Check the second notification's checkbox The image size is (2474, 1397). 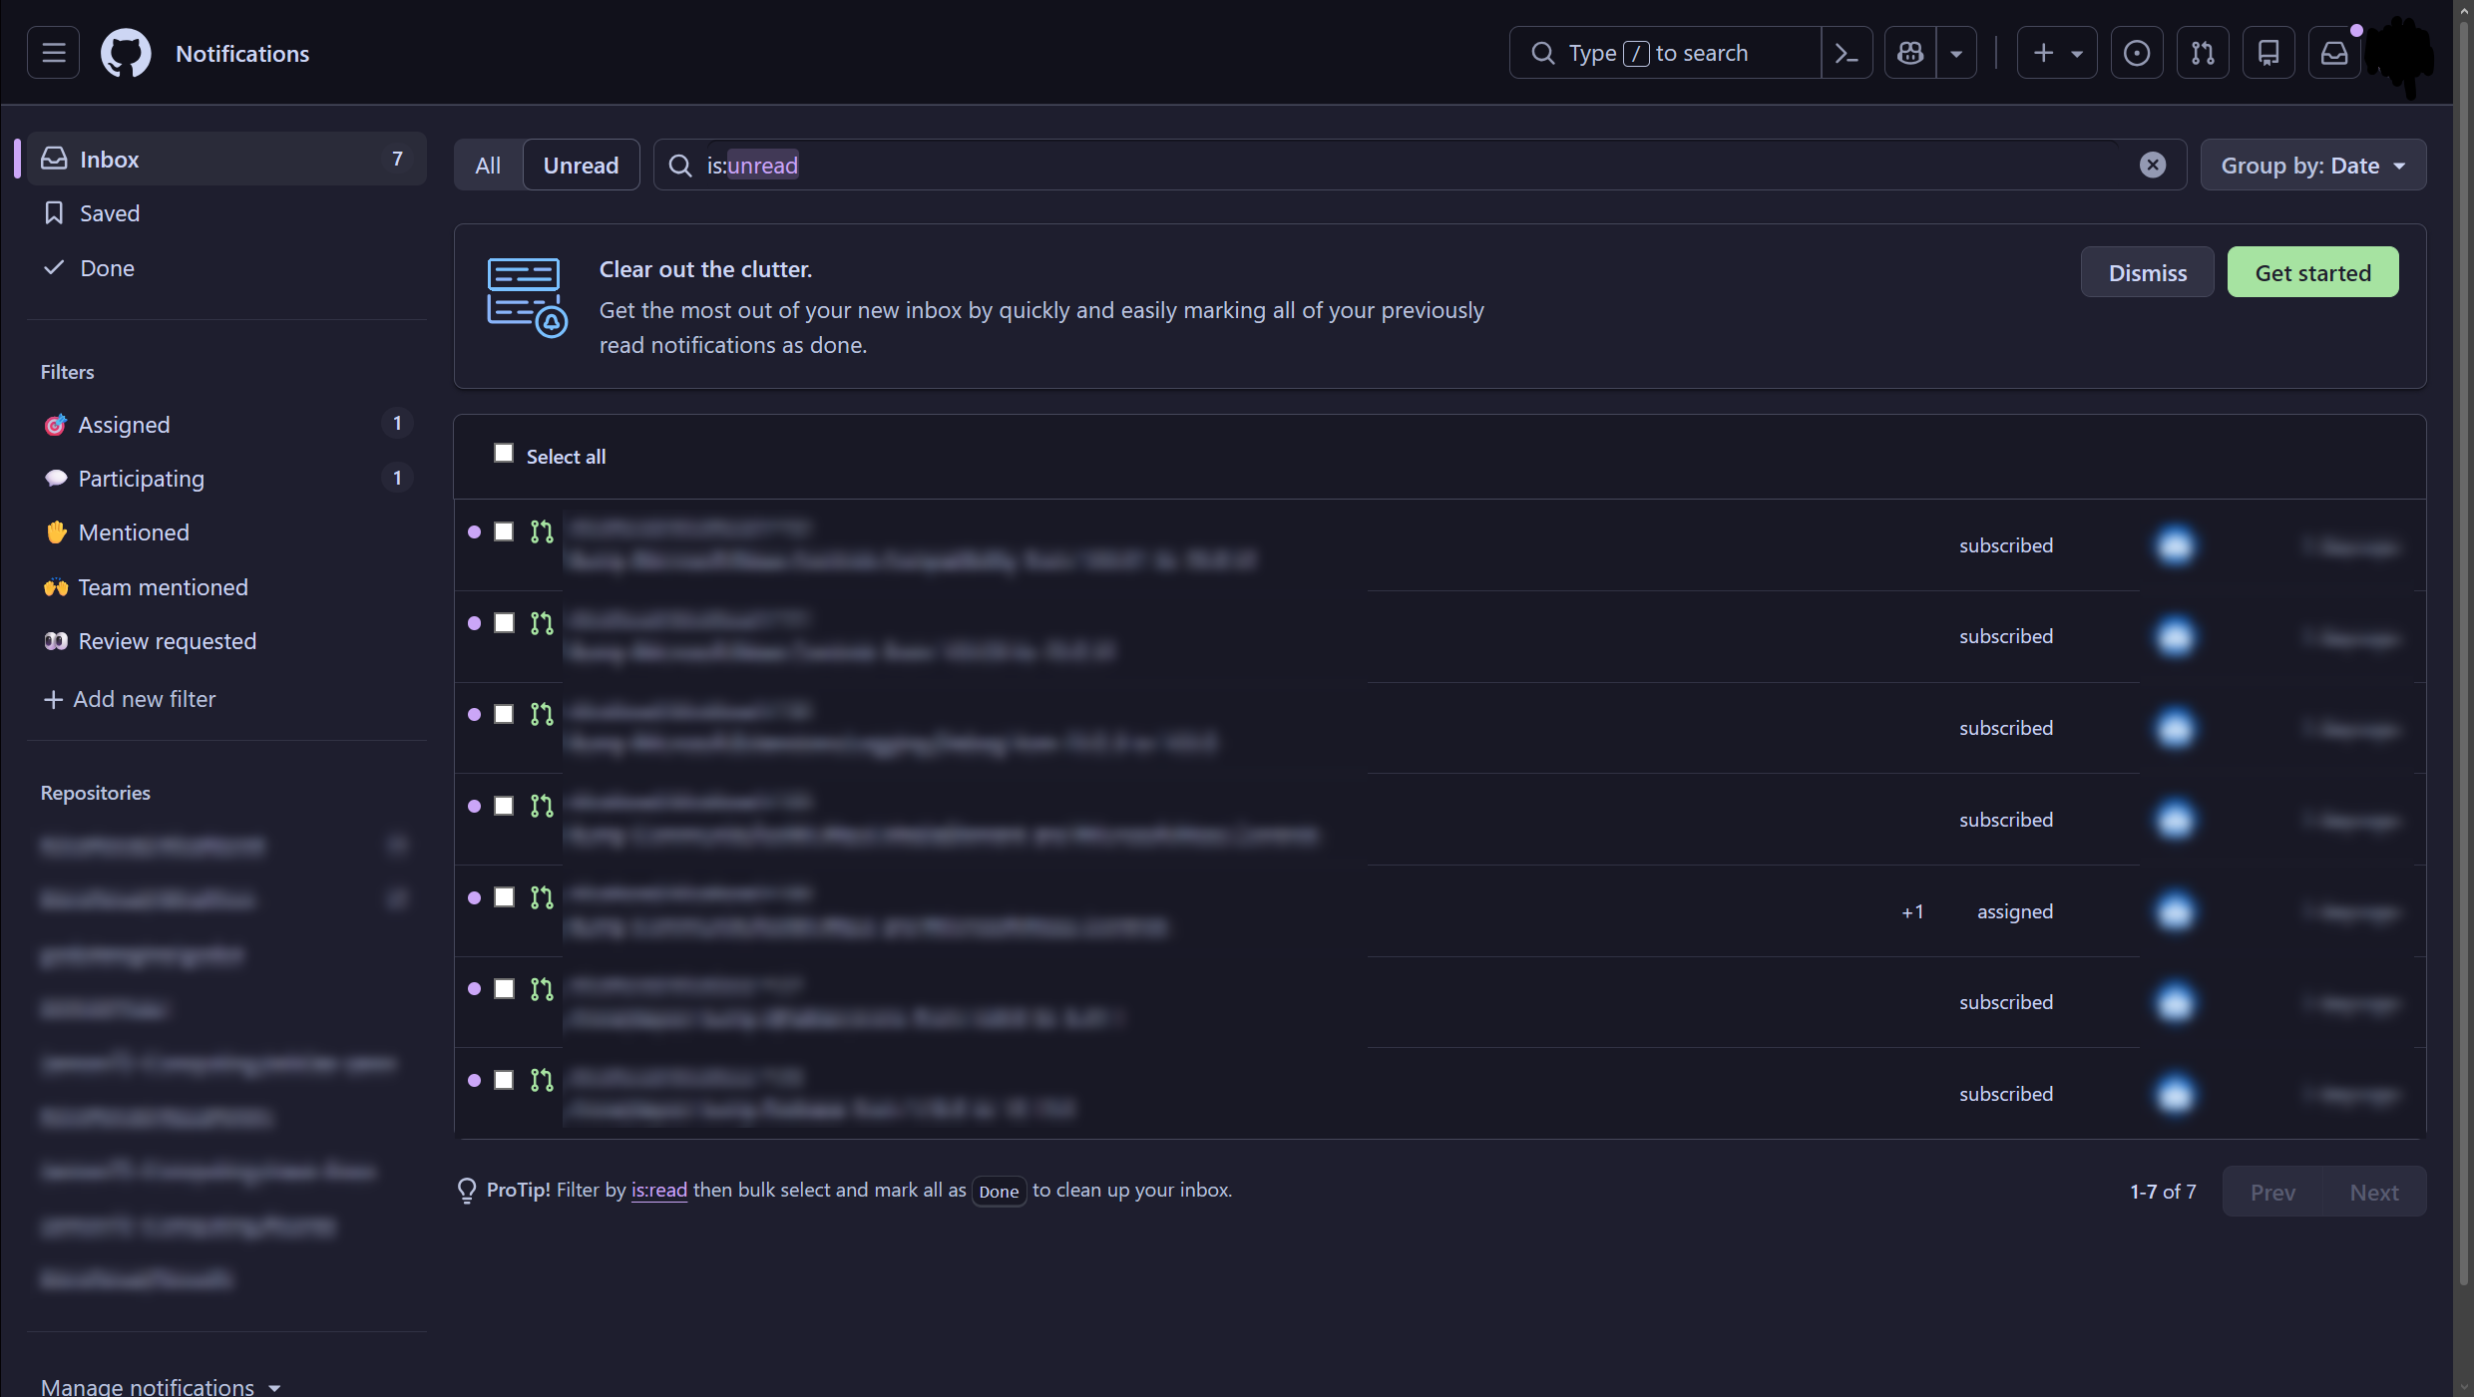point(504,623)
